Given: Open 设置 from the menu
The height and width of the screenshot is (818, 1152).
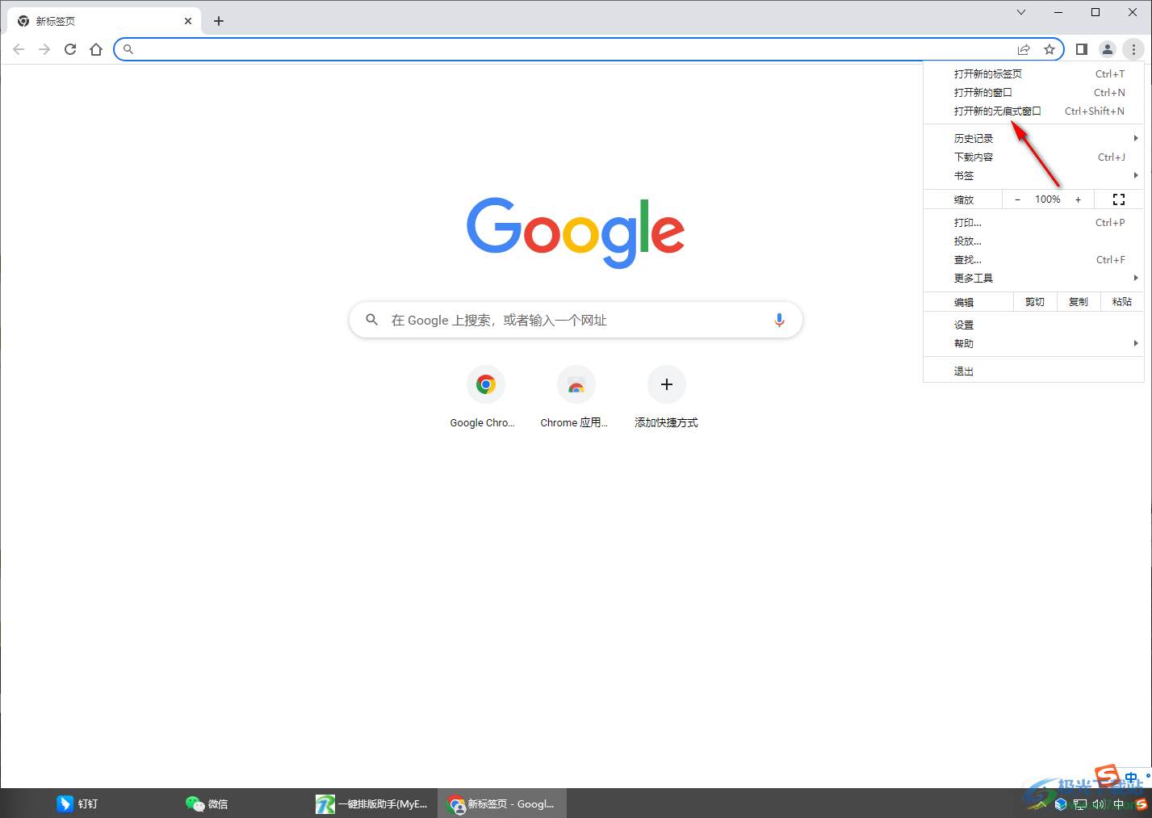Looking at the screenshot, I should click(x=1033, y=325).
